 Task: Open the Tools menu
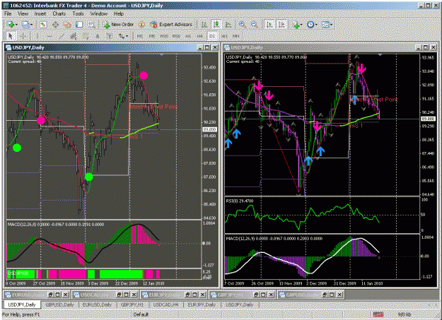click(x=78, y=13)
